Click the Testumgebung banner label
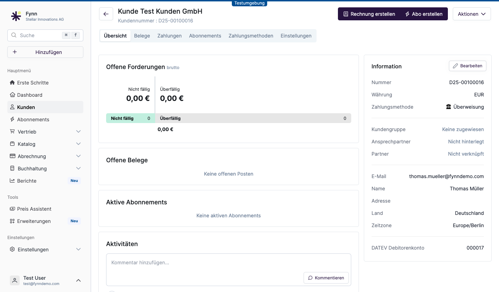Screen dimensions: 499x292 click(x=249, y=3)
